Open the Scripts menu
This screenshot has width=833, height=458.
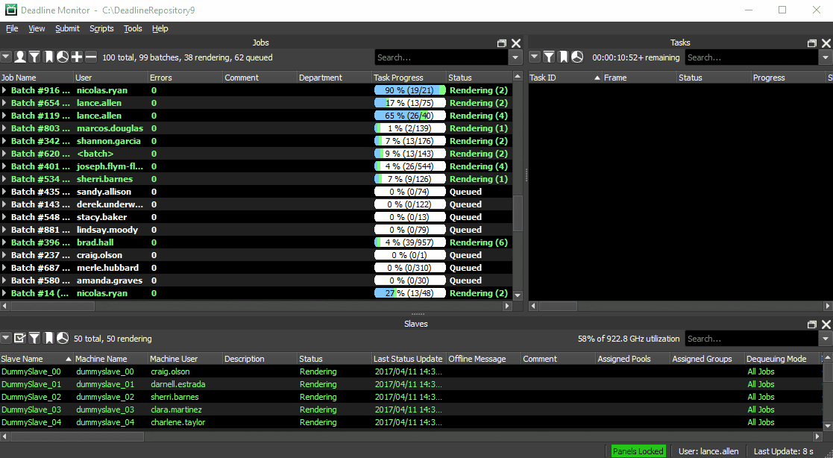(x=101, y=28)
